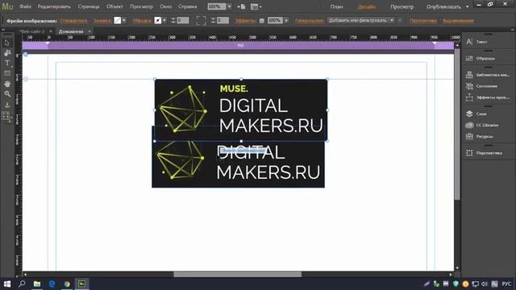Click the Обводка stroke link
Viewport: 516px width, 290px height.
tap(142, 21)
